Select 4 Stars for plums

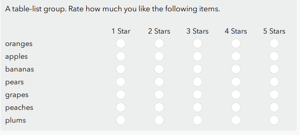coord(236,120)
